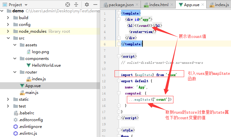Collapse the components folder
The width and height of the screenshot is (231, 137).
15,59
